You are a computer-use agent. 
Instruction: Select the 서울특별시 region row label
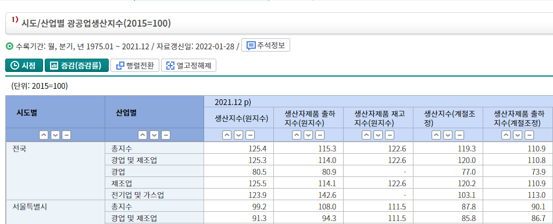30,207
